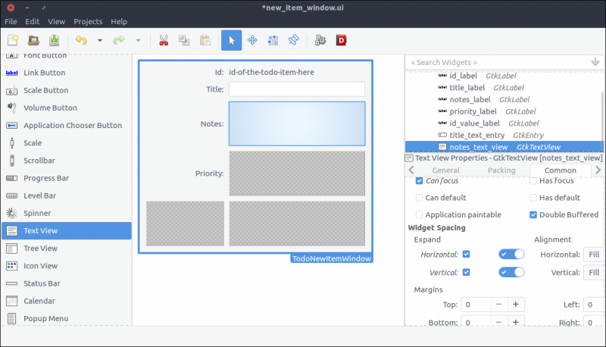
Task: Click the New project toolbar icon
Action: [x=12, y=40]
